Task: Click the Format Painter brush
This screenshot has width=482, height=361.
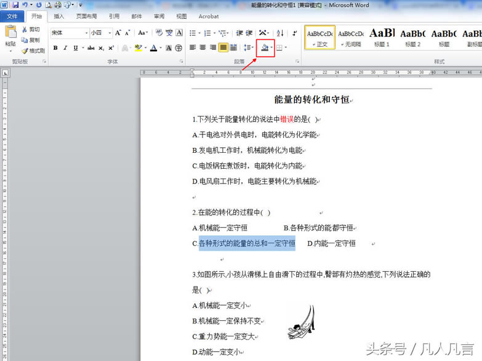Action: tap(33, 51)
